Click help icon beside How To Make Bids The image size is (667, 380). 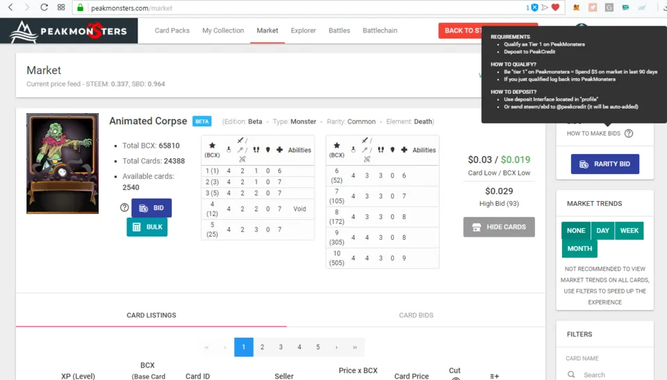[629, 133]
